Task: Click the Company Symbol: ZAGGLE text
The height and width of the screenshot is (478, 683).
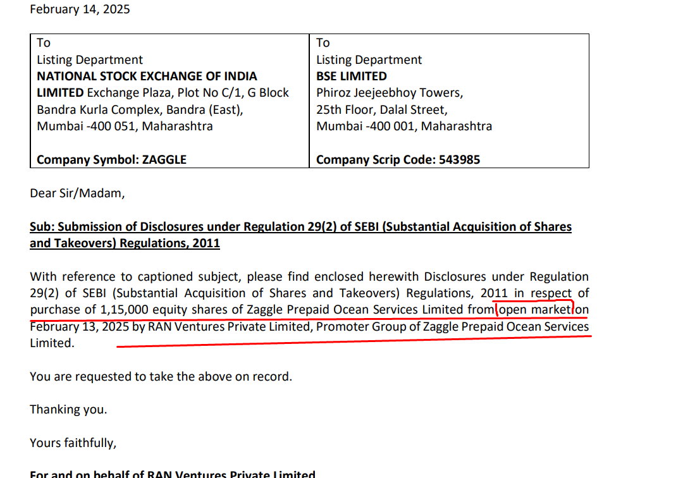Action: pyautogui.click(x=111, y=160)
